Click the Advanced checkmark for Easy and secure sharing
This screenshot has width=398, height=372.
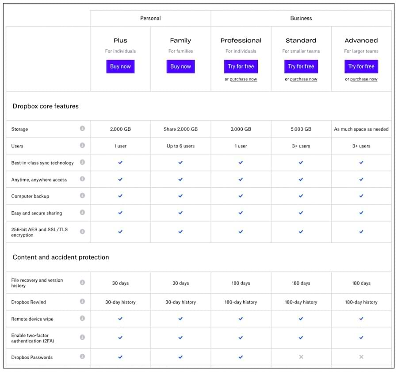click(x=361, y=213)
